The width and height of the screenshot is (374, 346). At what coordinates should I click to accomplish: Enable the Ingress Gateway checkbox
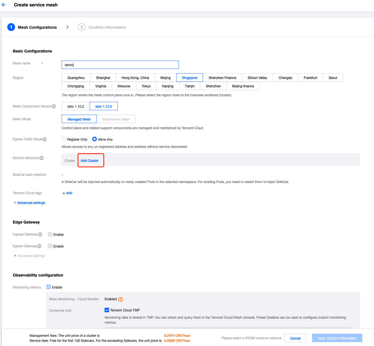tap(50, 234)
